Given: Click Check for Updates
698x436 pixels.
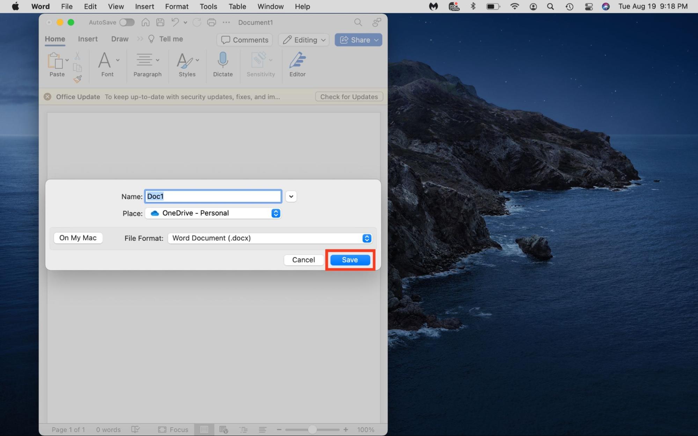Looking at the screenshot, I should coord(348,97).
